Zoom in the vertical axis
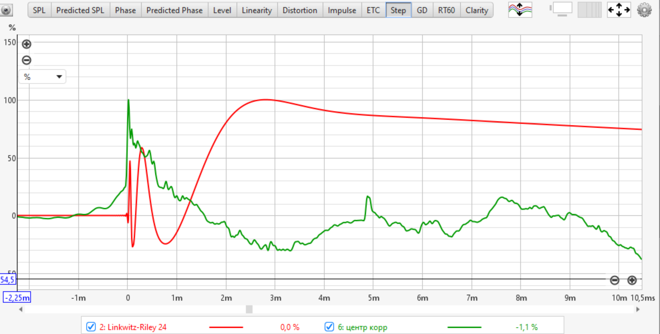 tap(27, 44)
